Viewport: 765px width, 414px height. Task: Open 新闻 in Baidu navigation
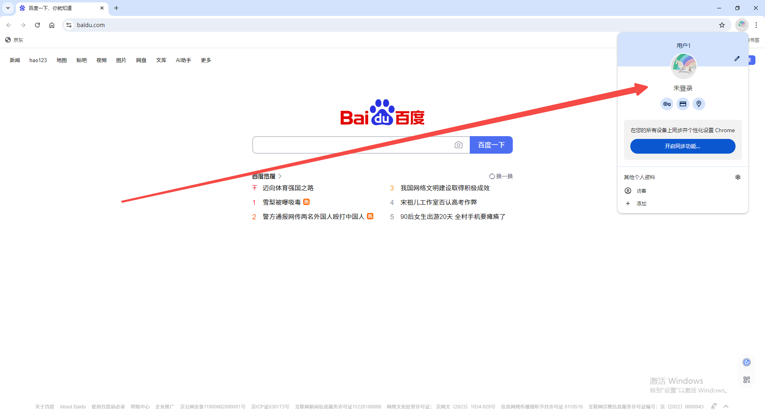click(15, 60)
